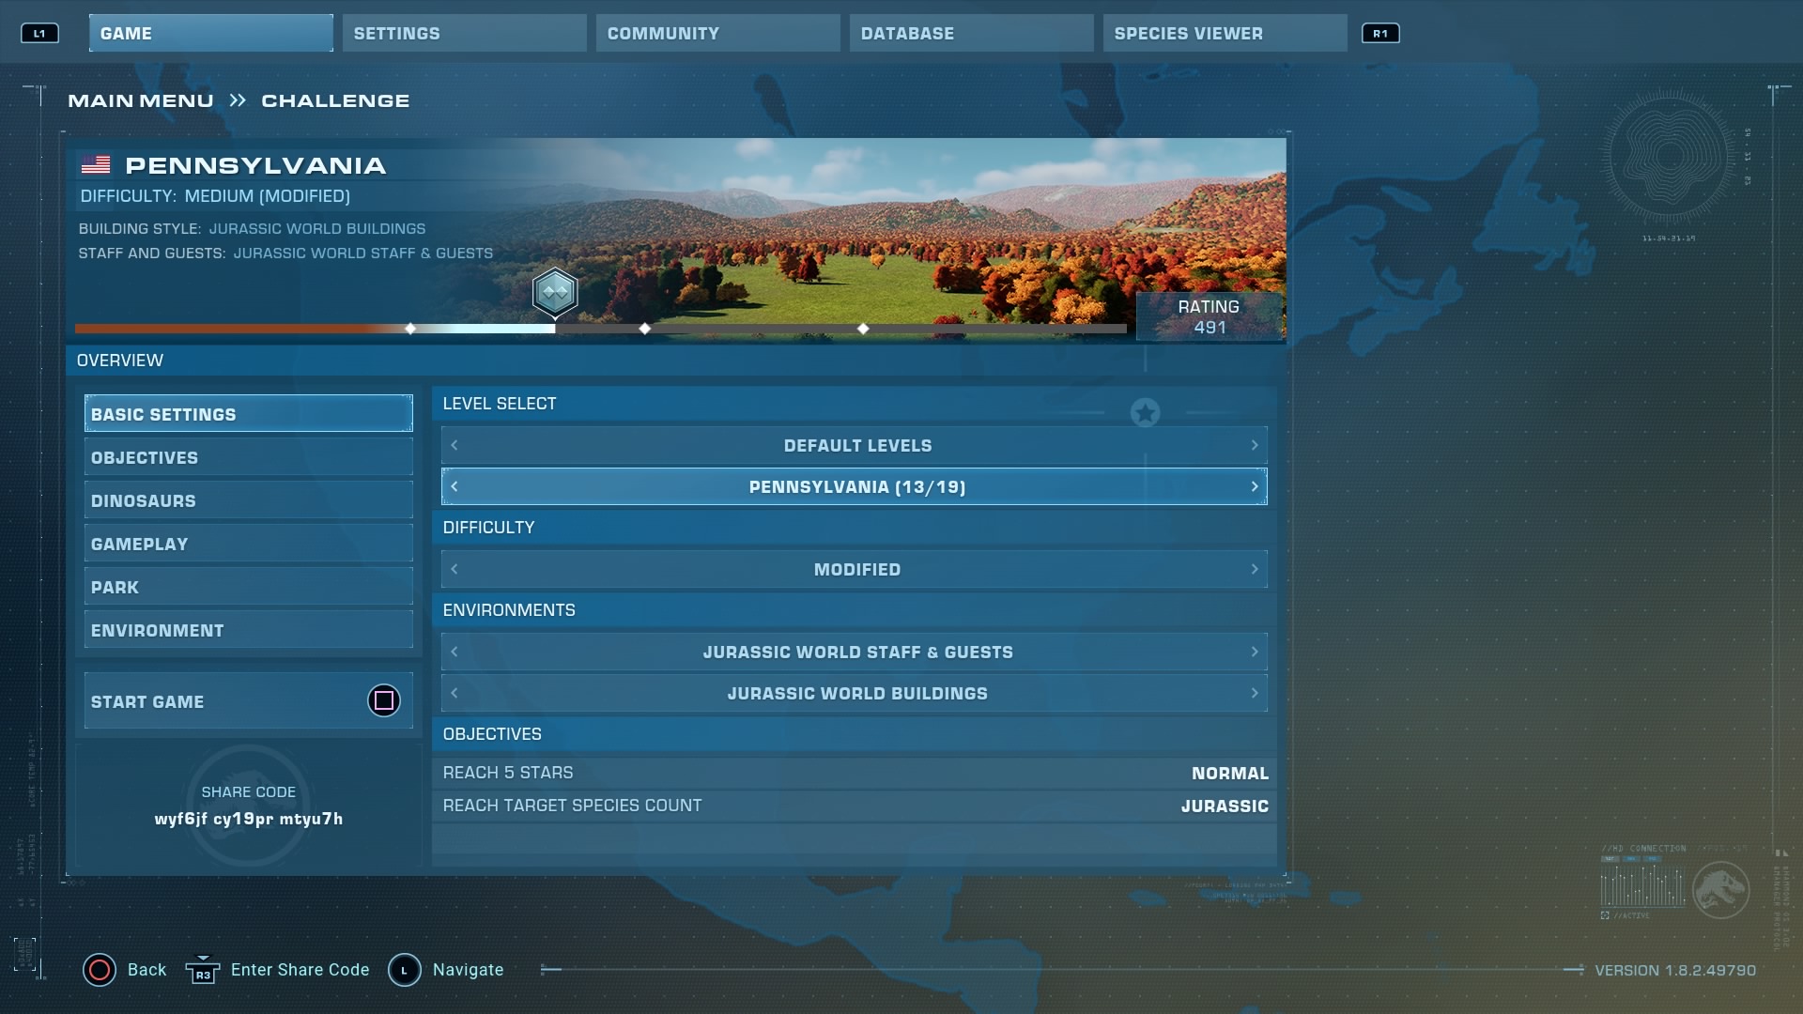Click the star icon in Level Select header
Screen dimensions: 1803x1014
pyautogui.click(x=1145, y=412)
